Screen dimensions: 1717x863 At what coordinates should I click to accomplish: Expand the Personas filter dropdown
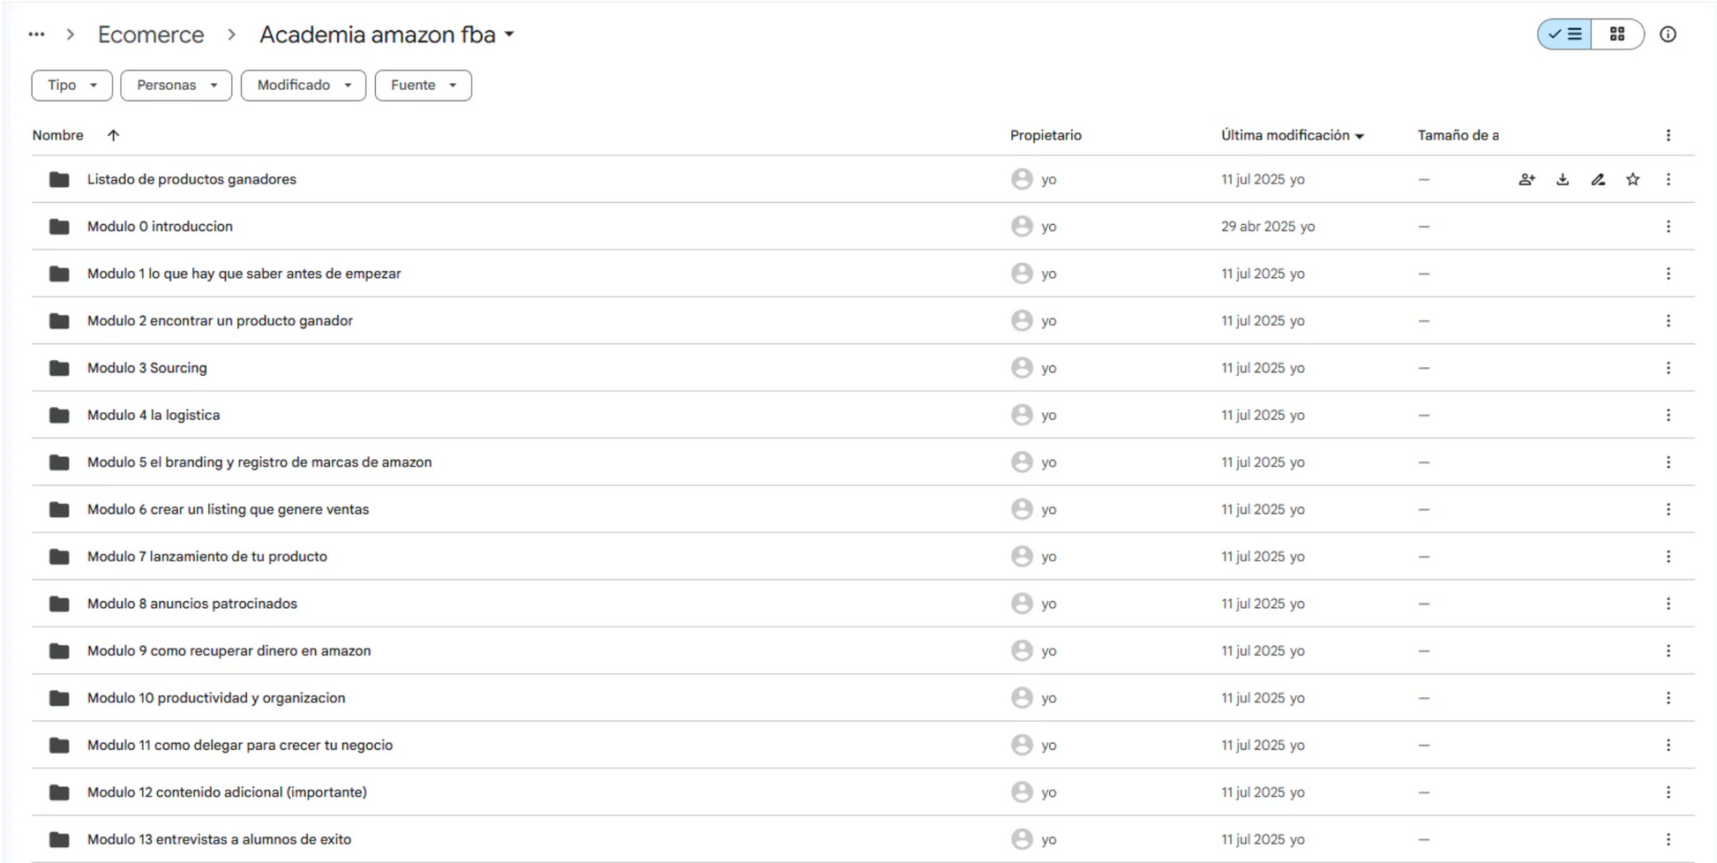click(x=176, y=86)
